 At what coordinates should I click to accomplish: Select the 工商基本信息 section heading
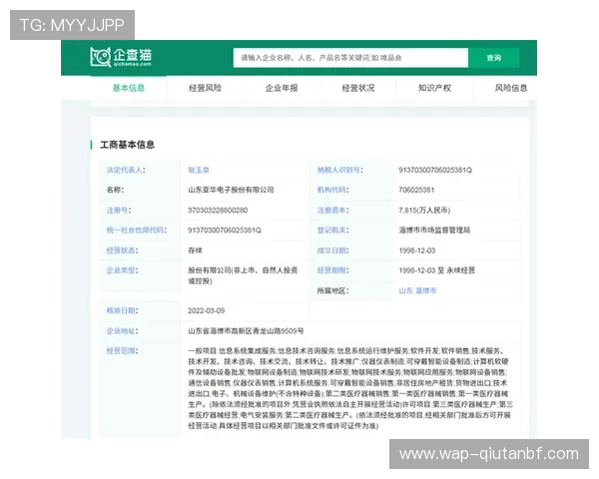[x=127, y=145]
